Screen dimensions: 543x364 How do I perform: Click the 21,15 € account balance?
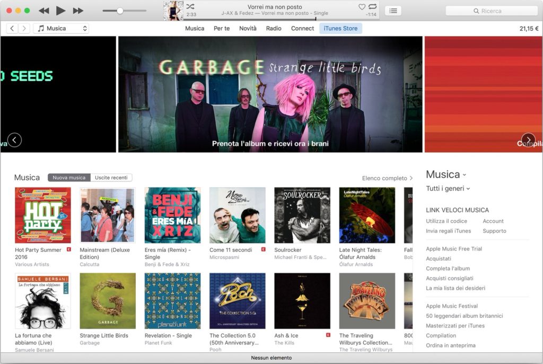[x=529, y=29]
